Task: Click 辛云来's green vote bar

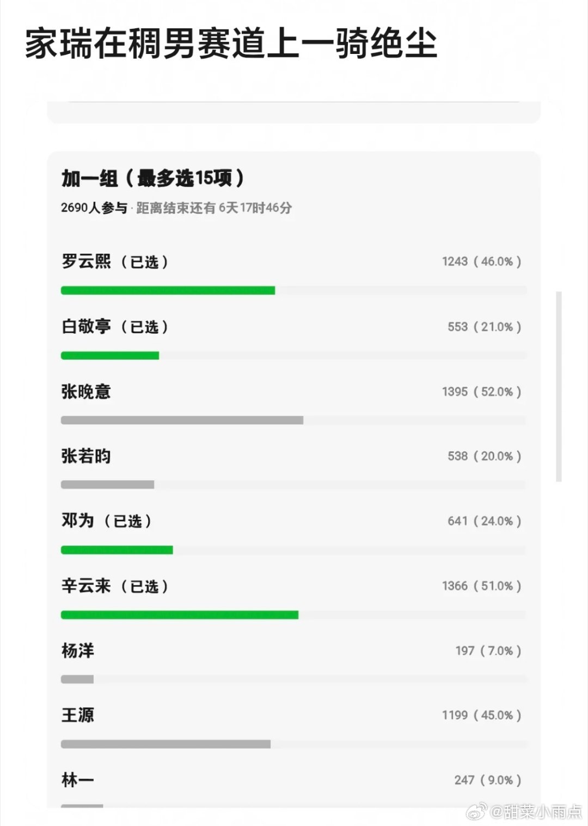Action: coord(180,615)
